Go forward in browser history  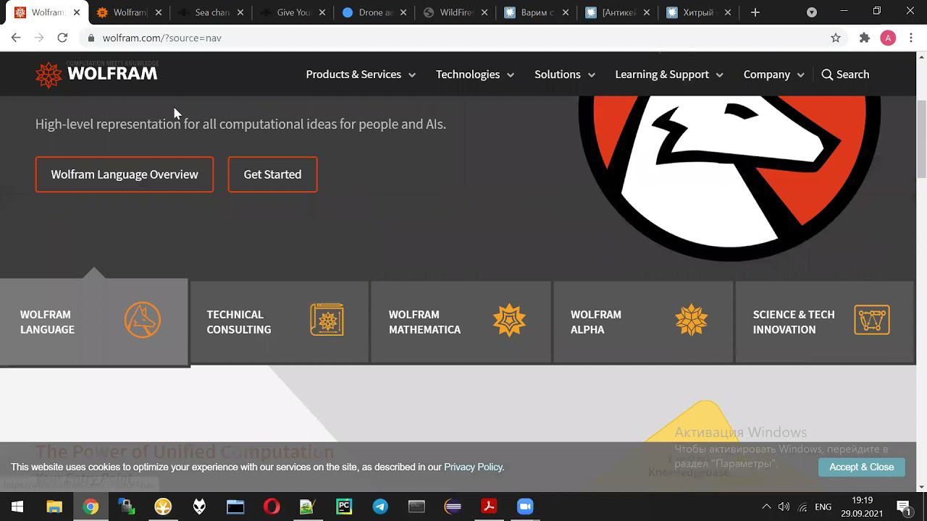pos(39,38)
